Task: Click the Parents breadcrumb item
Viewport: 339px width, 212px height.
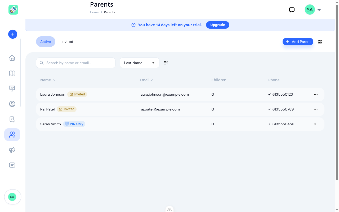Action: 109,12
